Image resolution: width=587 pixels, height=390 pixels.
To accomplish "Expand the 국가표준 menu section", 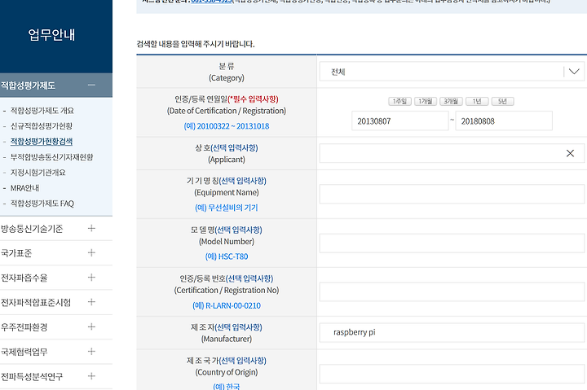I will point(91,252).
